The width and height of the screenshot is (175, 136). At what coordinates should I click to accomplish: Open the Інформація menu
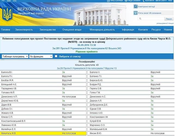click(128, 30)
